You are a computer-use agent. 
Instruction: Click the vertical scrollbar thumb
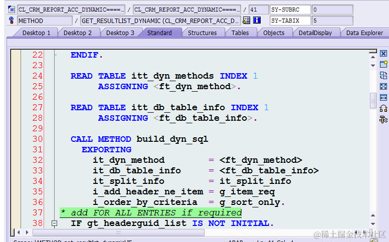[373, 100]
